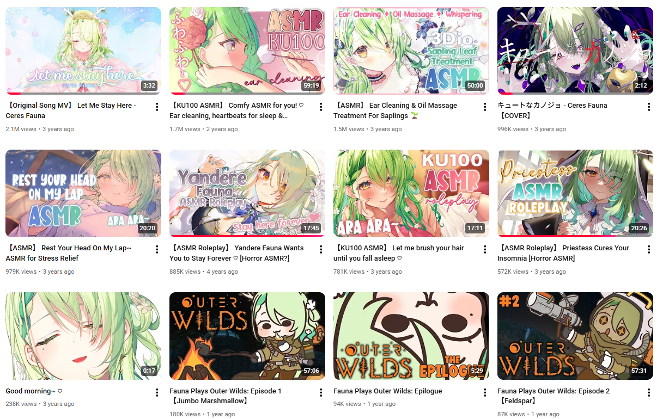Open three-dot menu for Let me brush your hair video
This screenshot has width=669, height=419.
[x=485, y=249]
